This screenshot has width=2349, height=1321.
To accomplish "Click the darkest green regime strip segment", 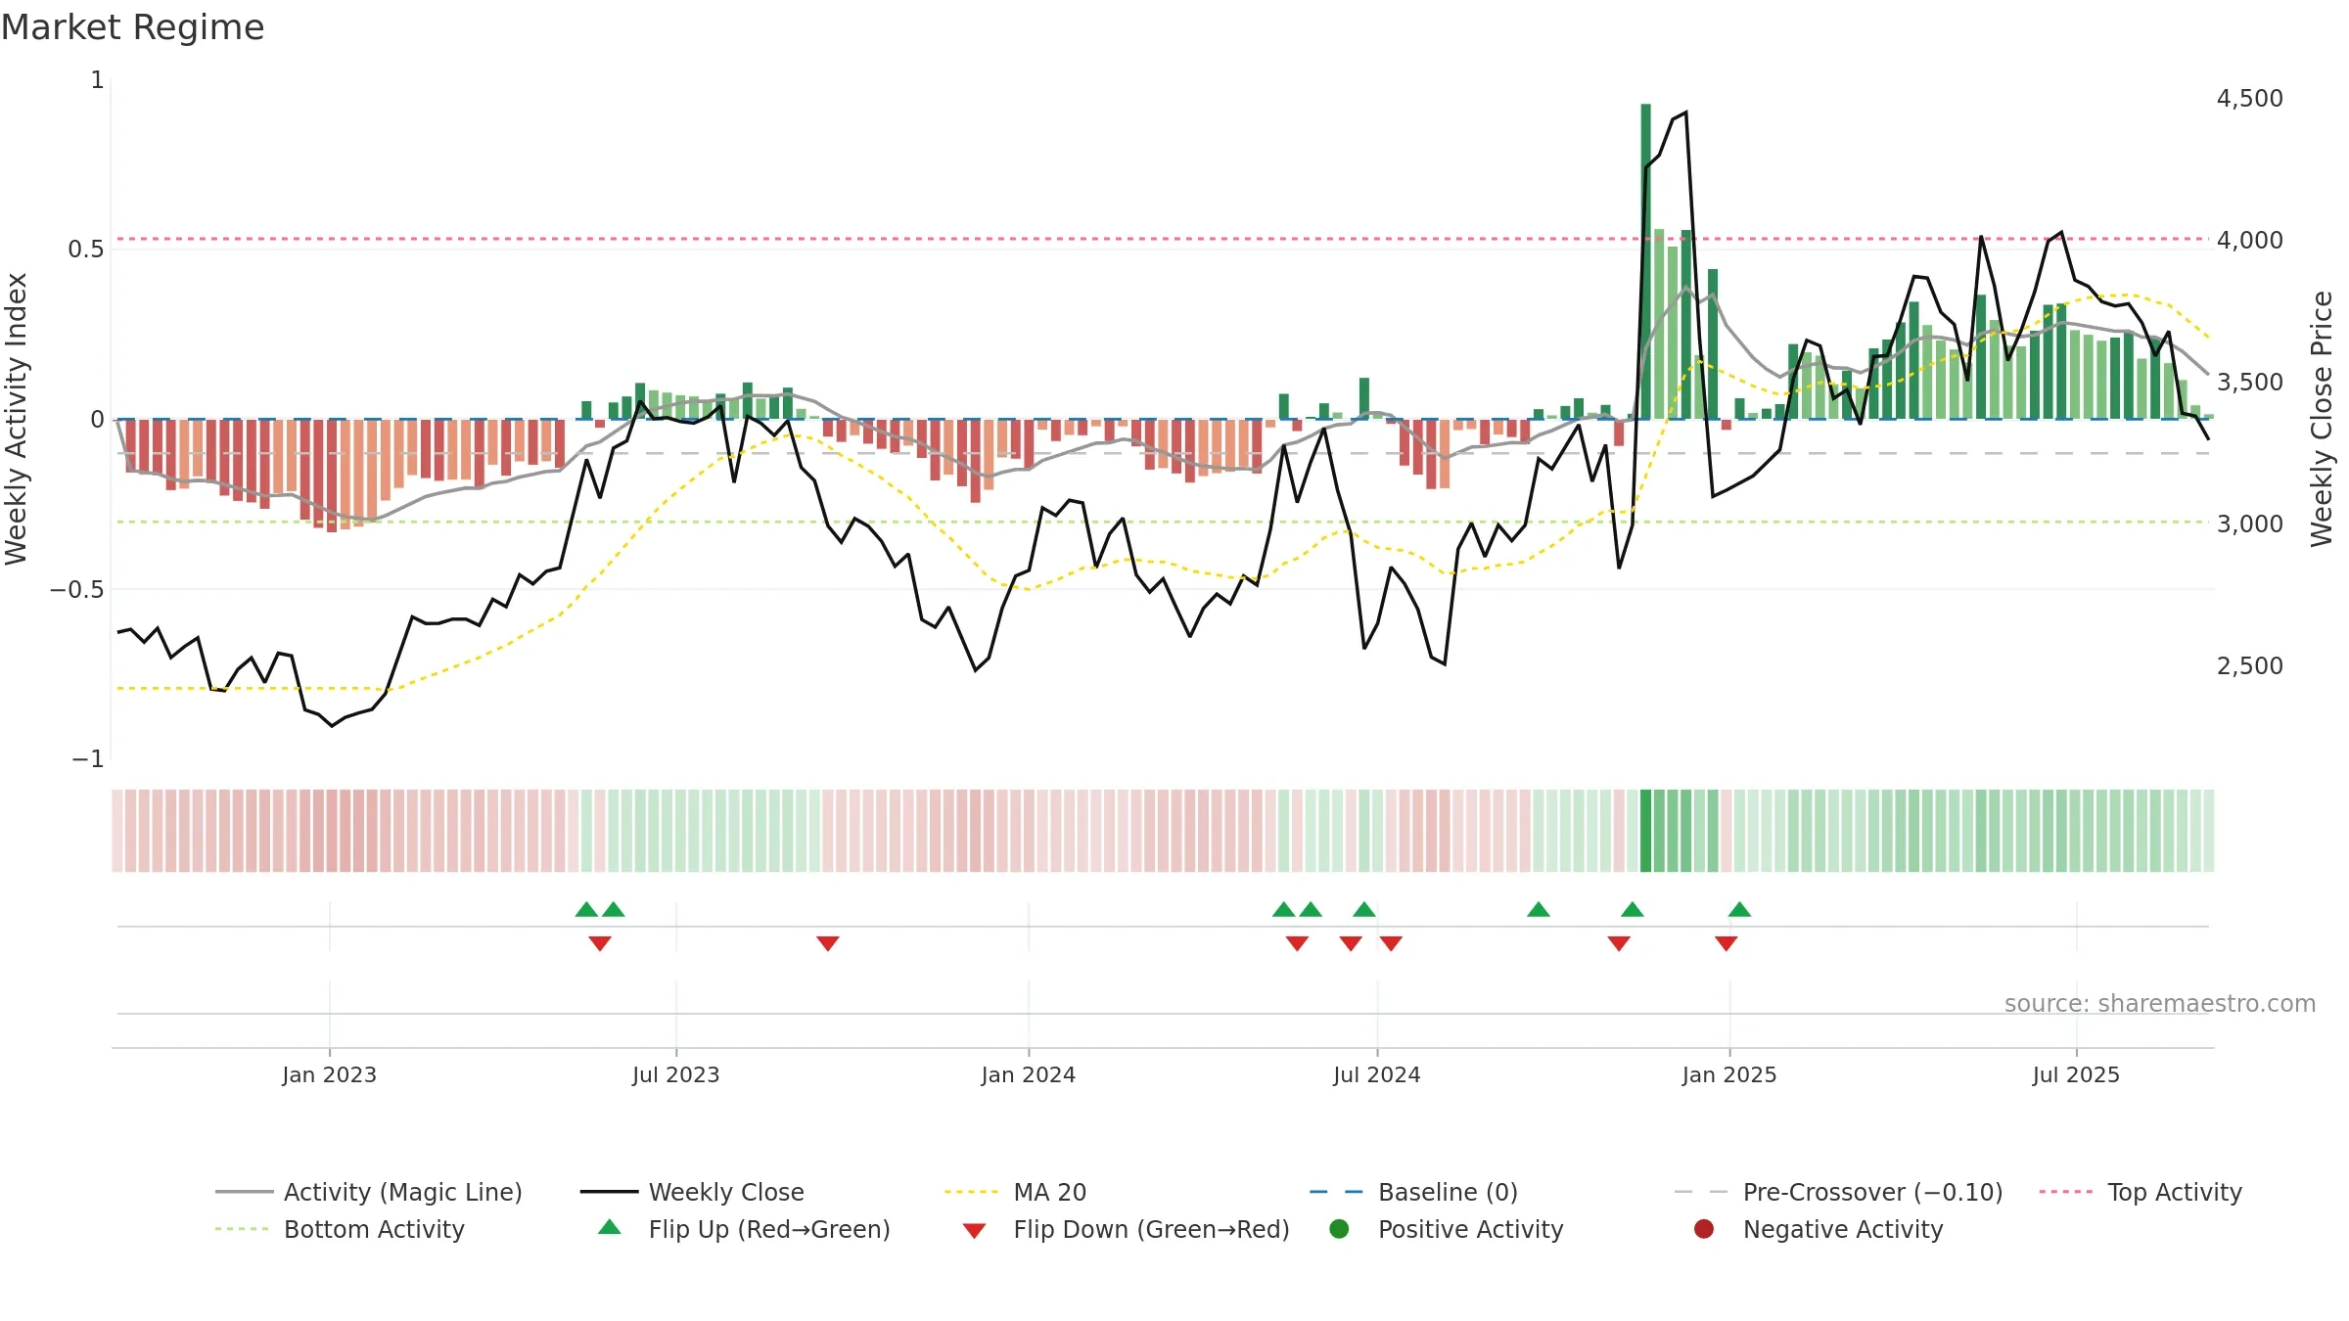I will [x=1646, y=831].
